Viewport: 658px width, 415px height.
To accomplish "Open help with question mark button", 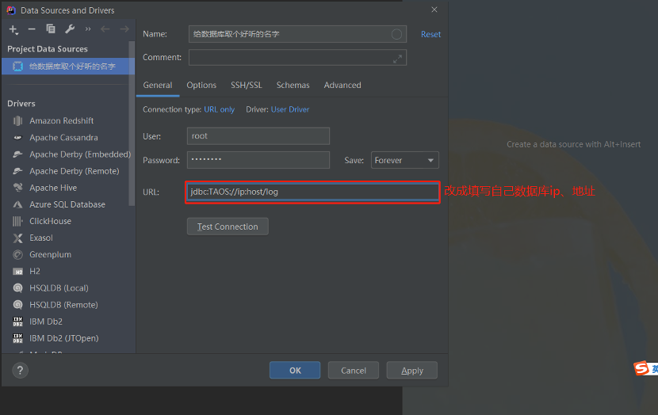I will click(20, 370).
